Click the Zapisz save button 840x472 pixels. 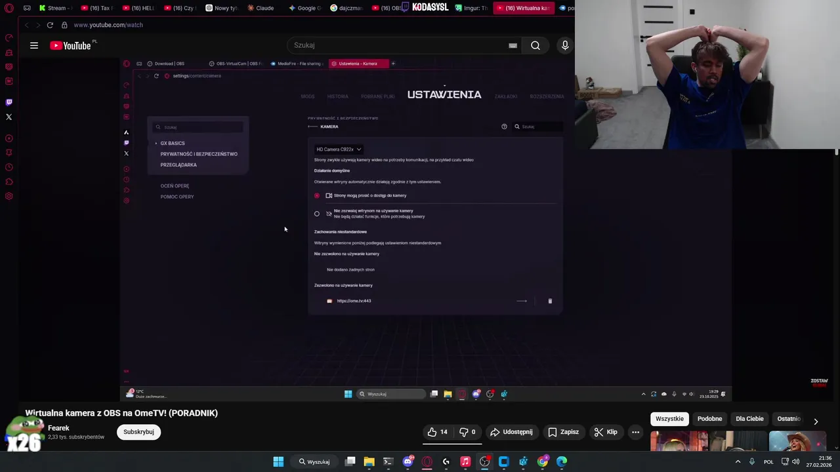(563, 432)
